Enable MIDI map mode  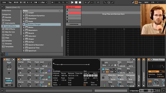point(146,2)
